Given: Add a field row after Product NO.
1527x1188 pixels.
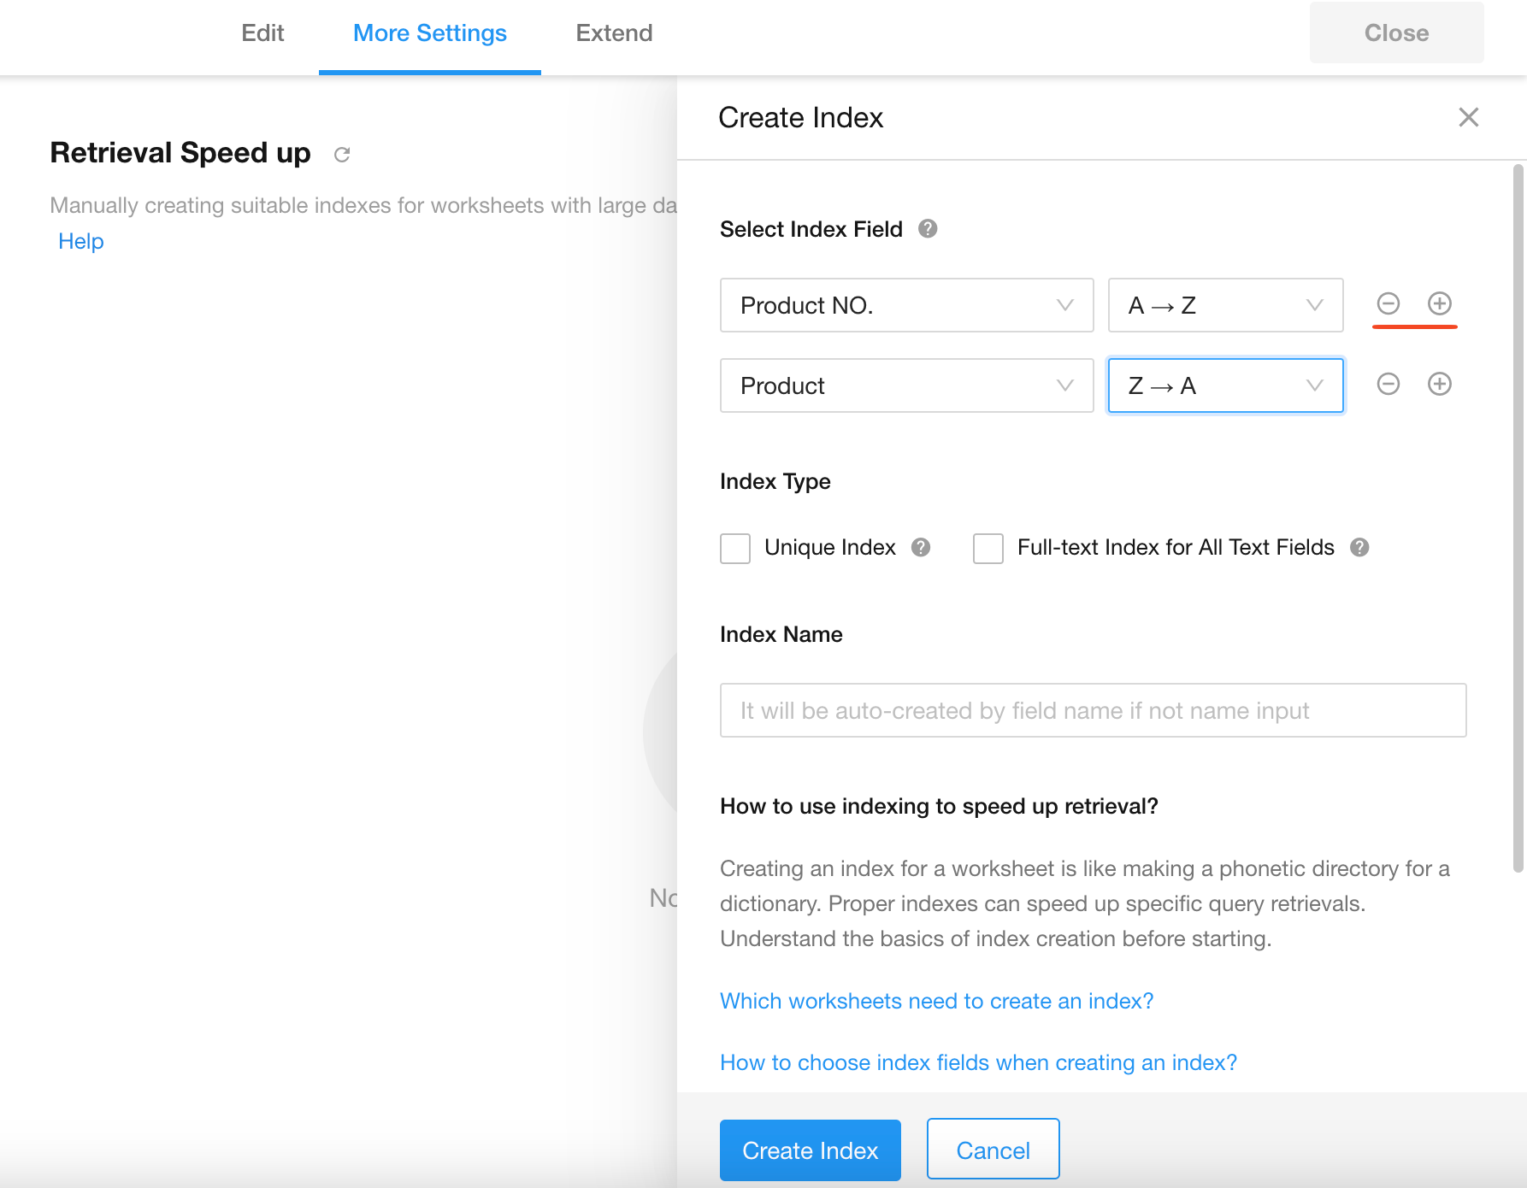Looking at the screenshot, I should point(1439,303).
